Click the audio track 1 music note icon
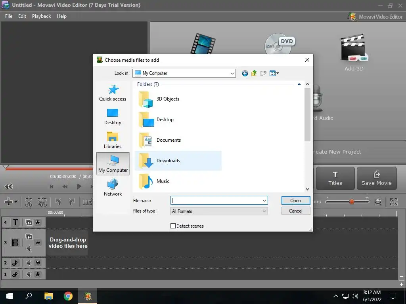This screenshot has width=406, height=304. coord(15,274)
